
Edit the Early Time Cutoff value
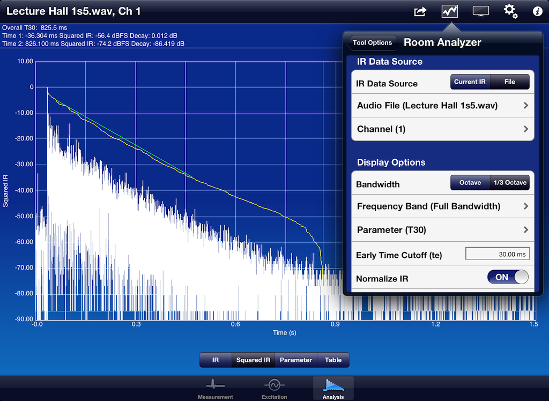(x=497, y=253)
